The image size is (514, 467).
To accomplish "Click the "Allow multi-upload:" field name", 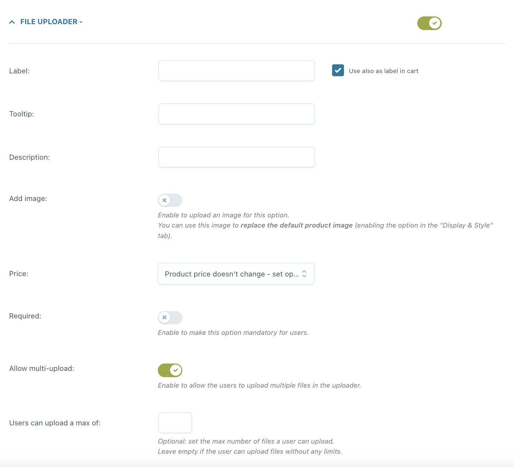I will [42, 368].
